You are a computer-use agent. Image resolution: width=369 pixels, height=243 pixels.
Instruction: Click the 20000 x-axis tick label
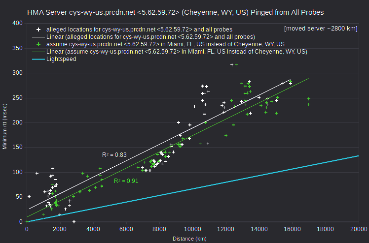click(359, 229)
